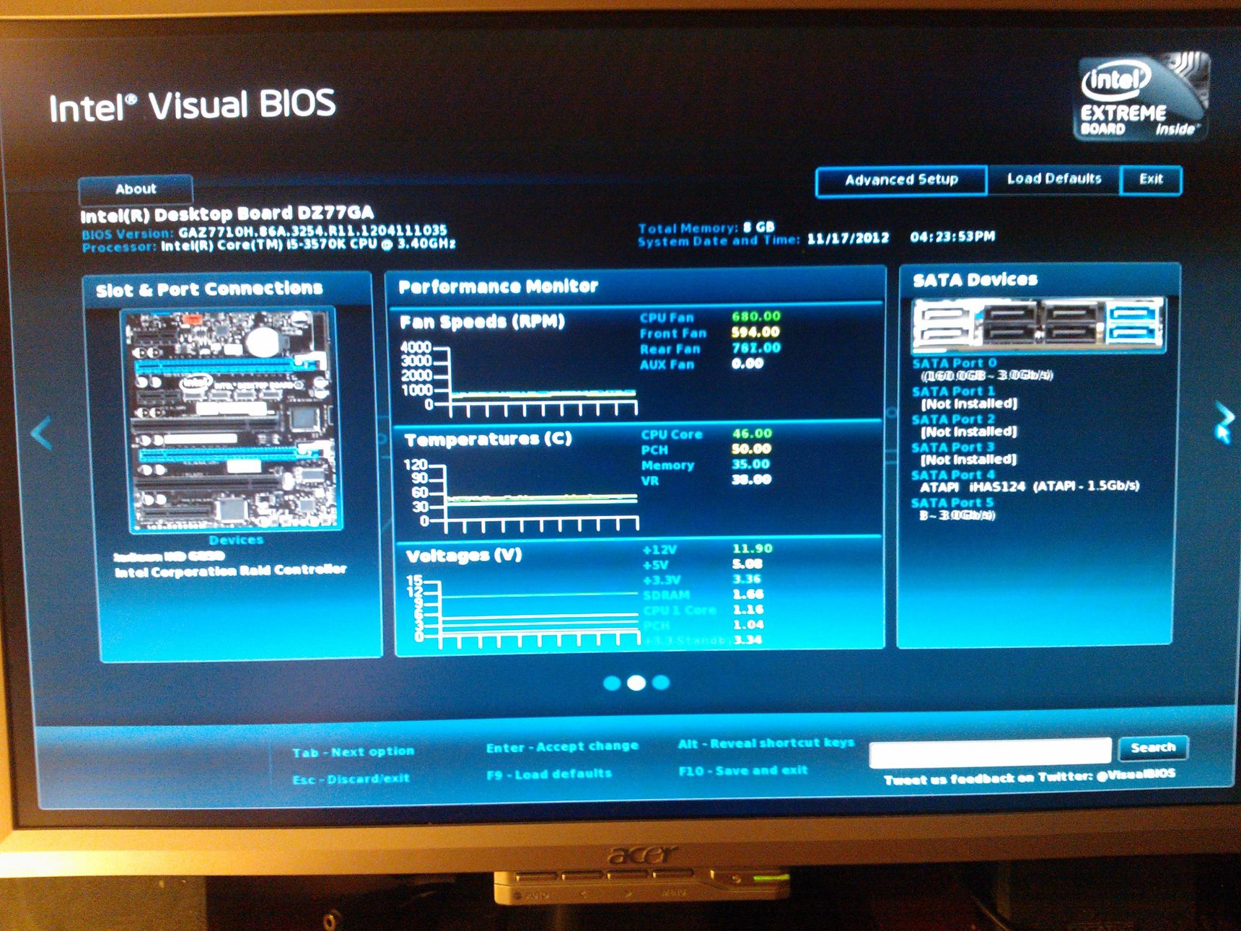Click the fan speeds graph

[x=519, y=380]
